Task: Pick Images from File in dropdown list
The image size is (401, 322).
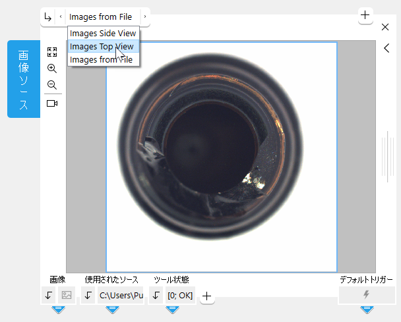Action: (x=101, y=59)
